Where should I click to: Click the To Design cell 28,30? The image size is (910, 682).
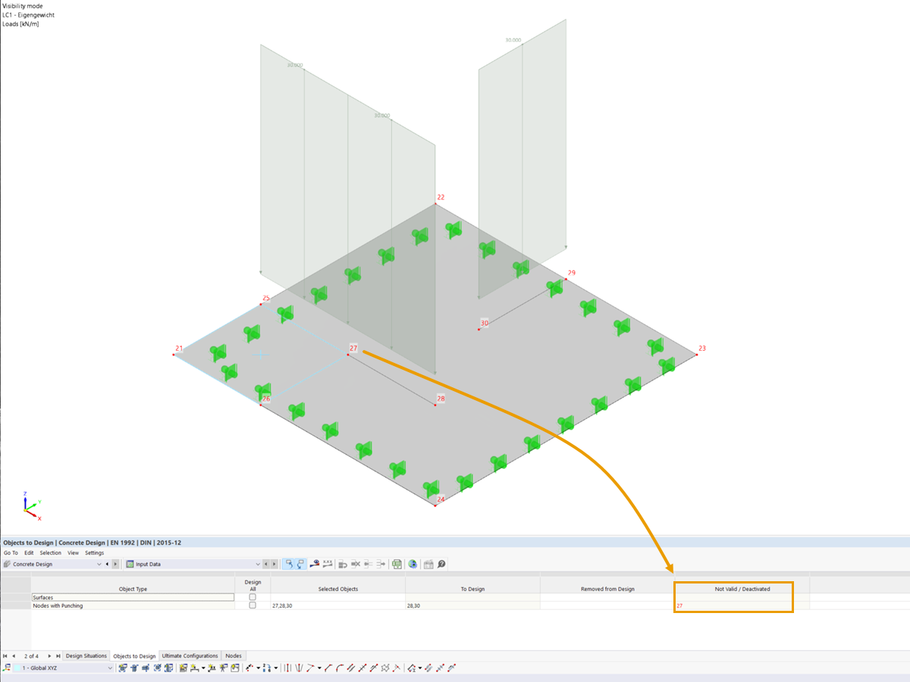click(x=472, y=605)
